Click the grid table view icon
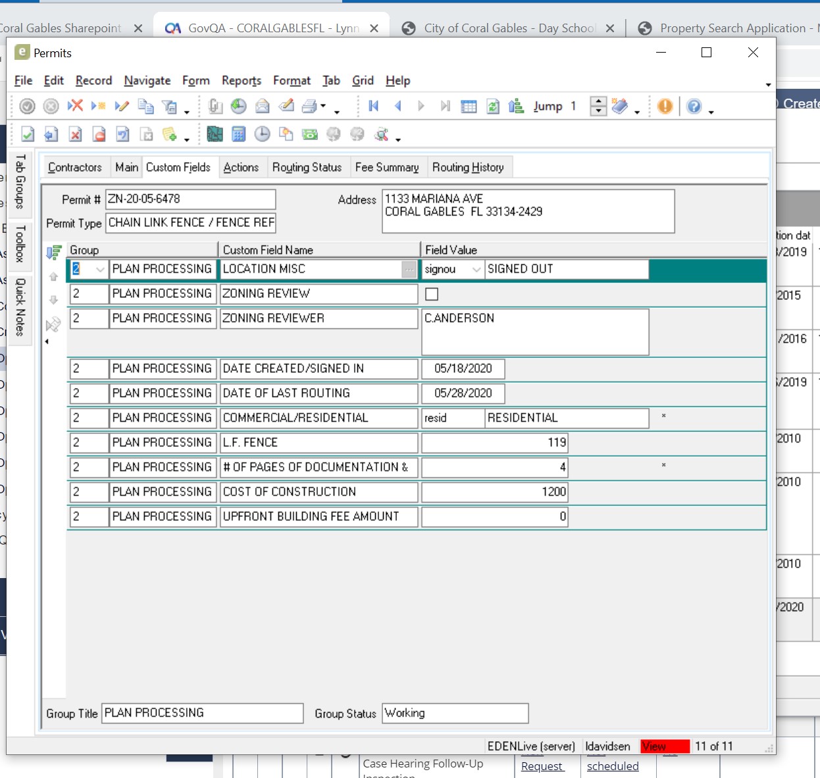Image resolution: width=820 pixels, height=778 pixels. point(469,107)
